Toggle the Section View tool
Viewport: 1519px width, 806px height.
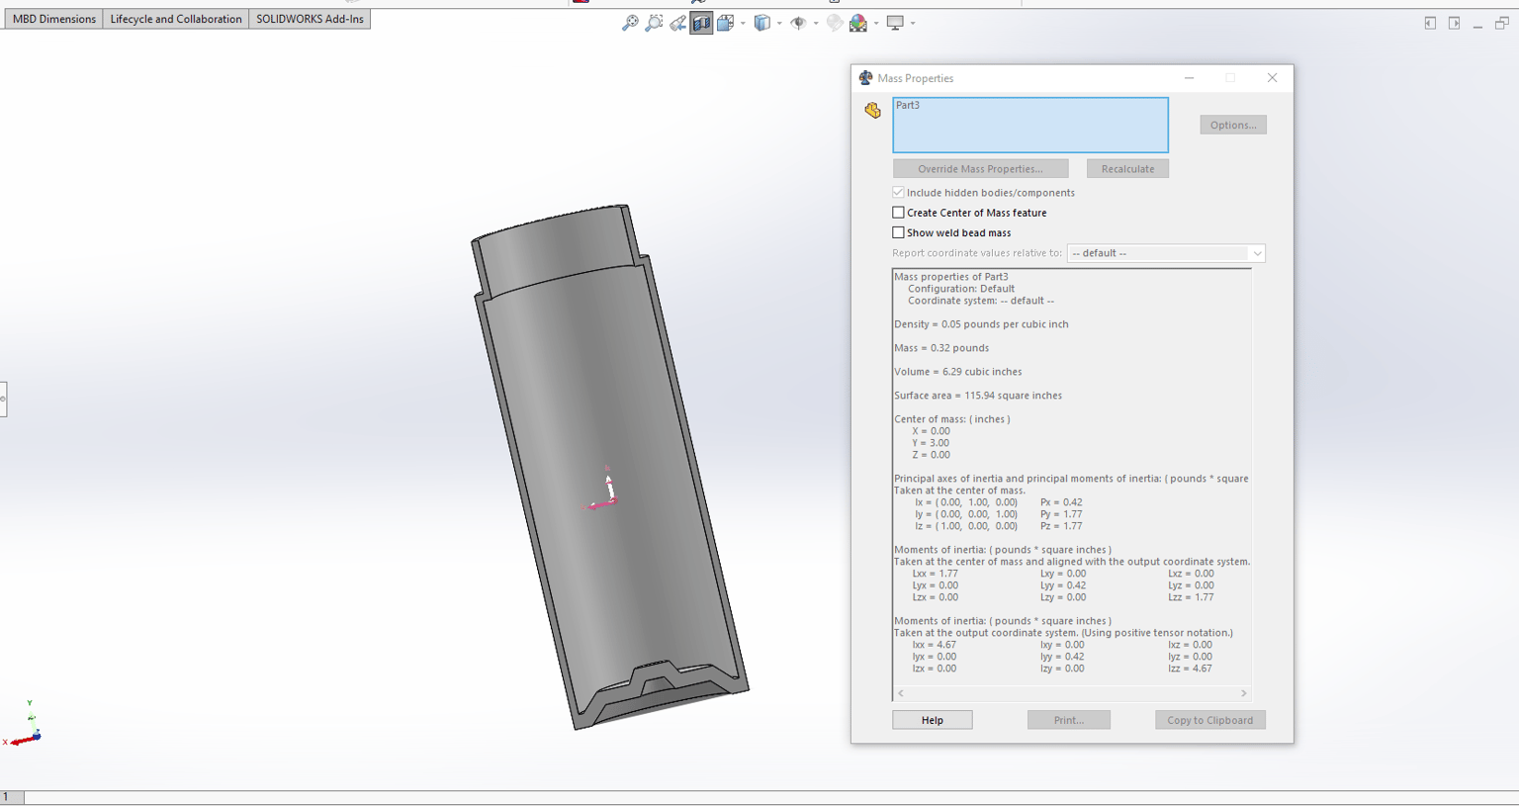[x=701, y=23]
